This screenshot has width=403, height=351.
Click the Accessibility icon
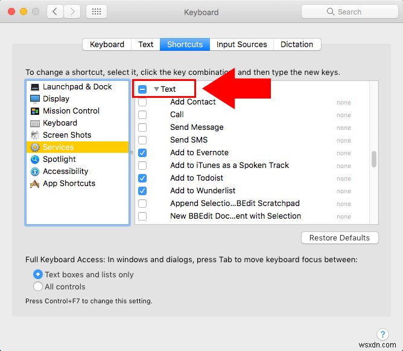pos(35,172)
